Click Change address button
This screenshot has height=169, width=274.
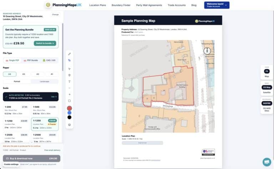click(55, 15)
